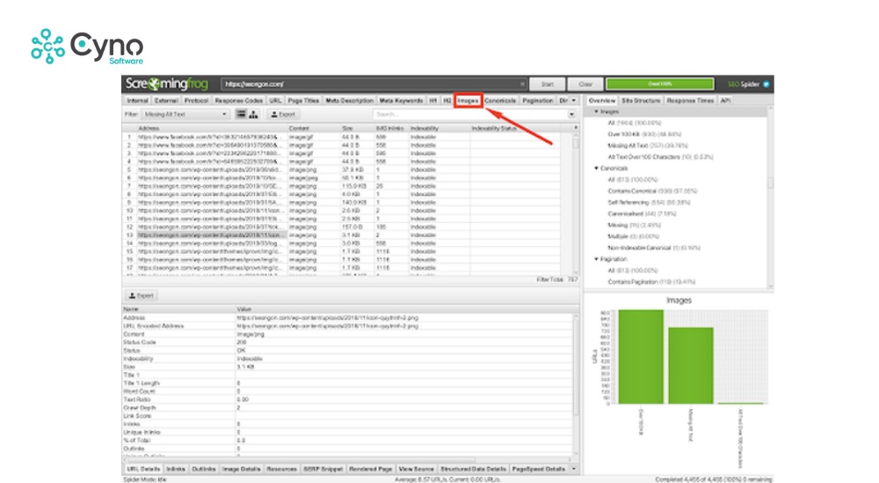879x483 pixels.
Task: Select Missing Alt Text in overview tree
Action: (x=637, y=146)
